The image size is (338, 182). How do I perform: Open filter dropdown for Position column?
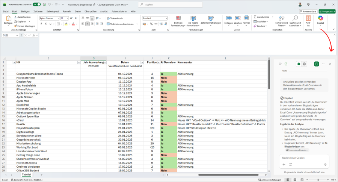158,62
